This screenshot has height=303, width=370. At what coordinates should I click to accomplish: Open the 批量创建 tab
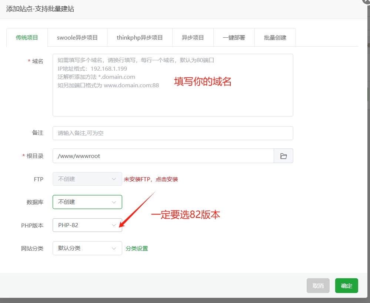pos(275,37)
